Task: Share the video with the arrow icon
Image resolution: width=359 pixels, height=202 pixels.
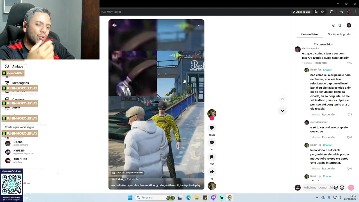Action: pos(212,172)
